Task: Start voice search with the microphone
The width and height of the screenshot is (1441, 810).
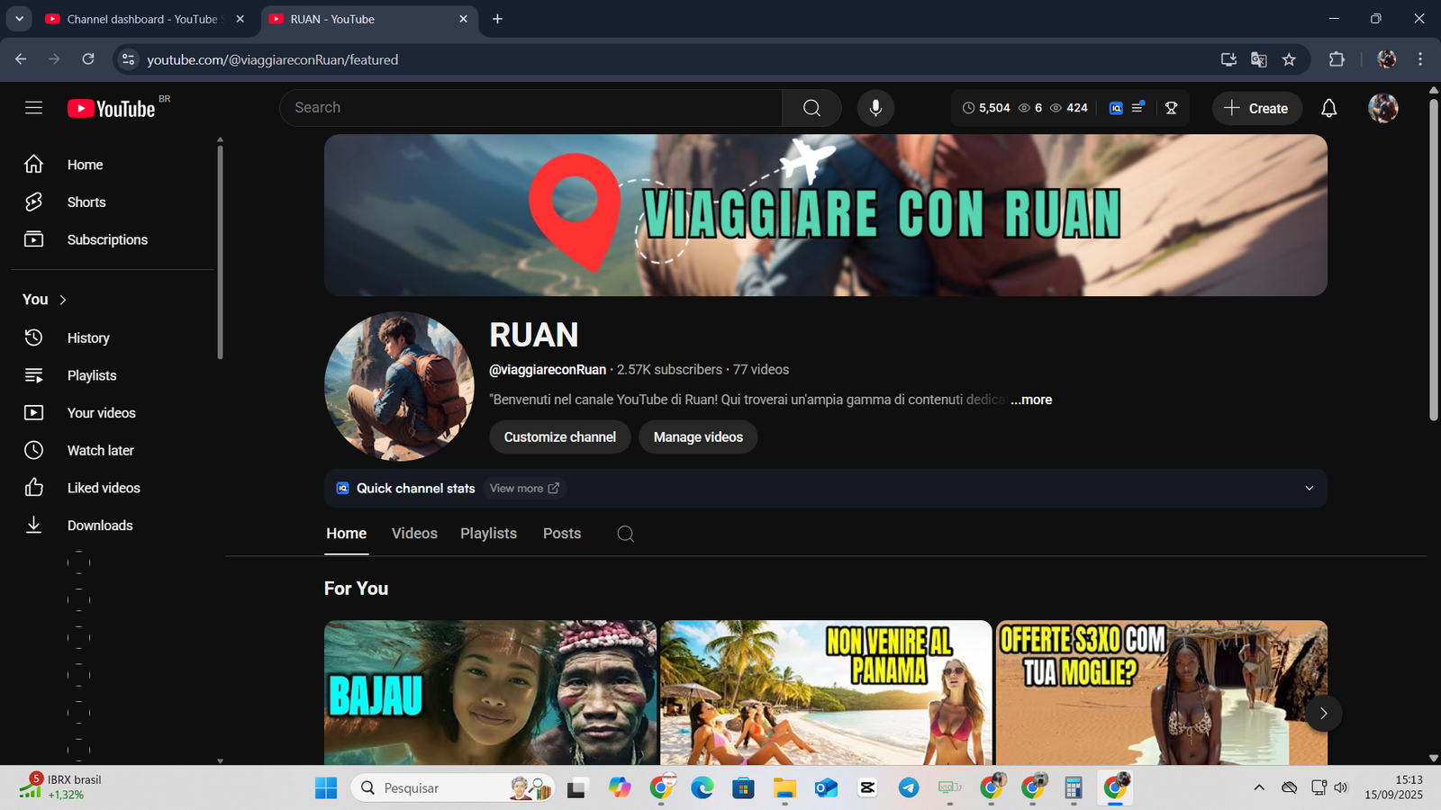Action: point(875,108)
